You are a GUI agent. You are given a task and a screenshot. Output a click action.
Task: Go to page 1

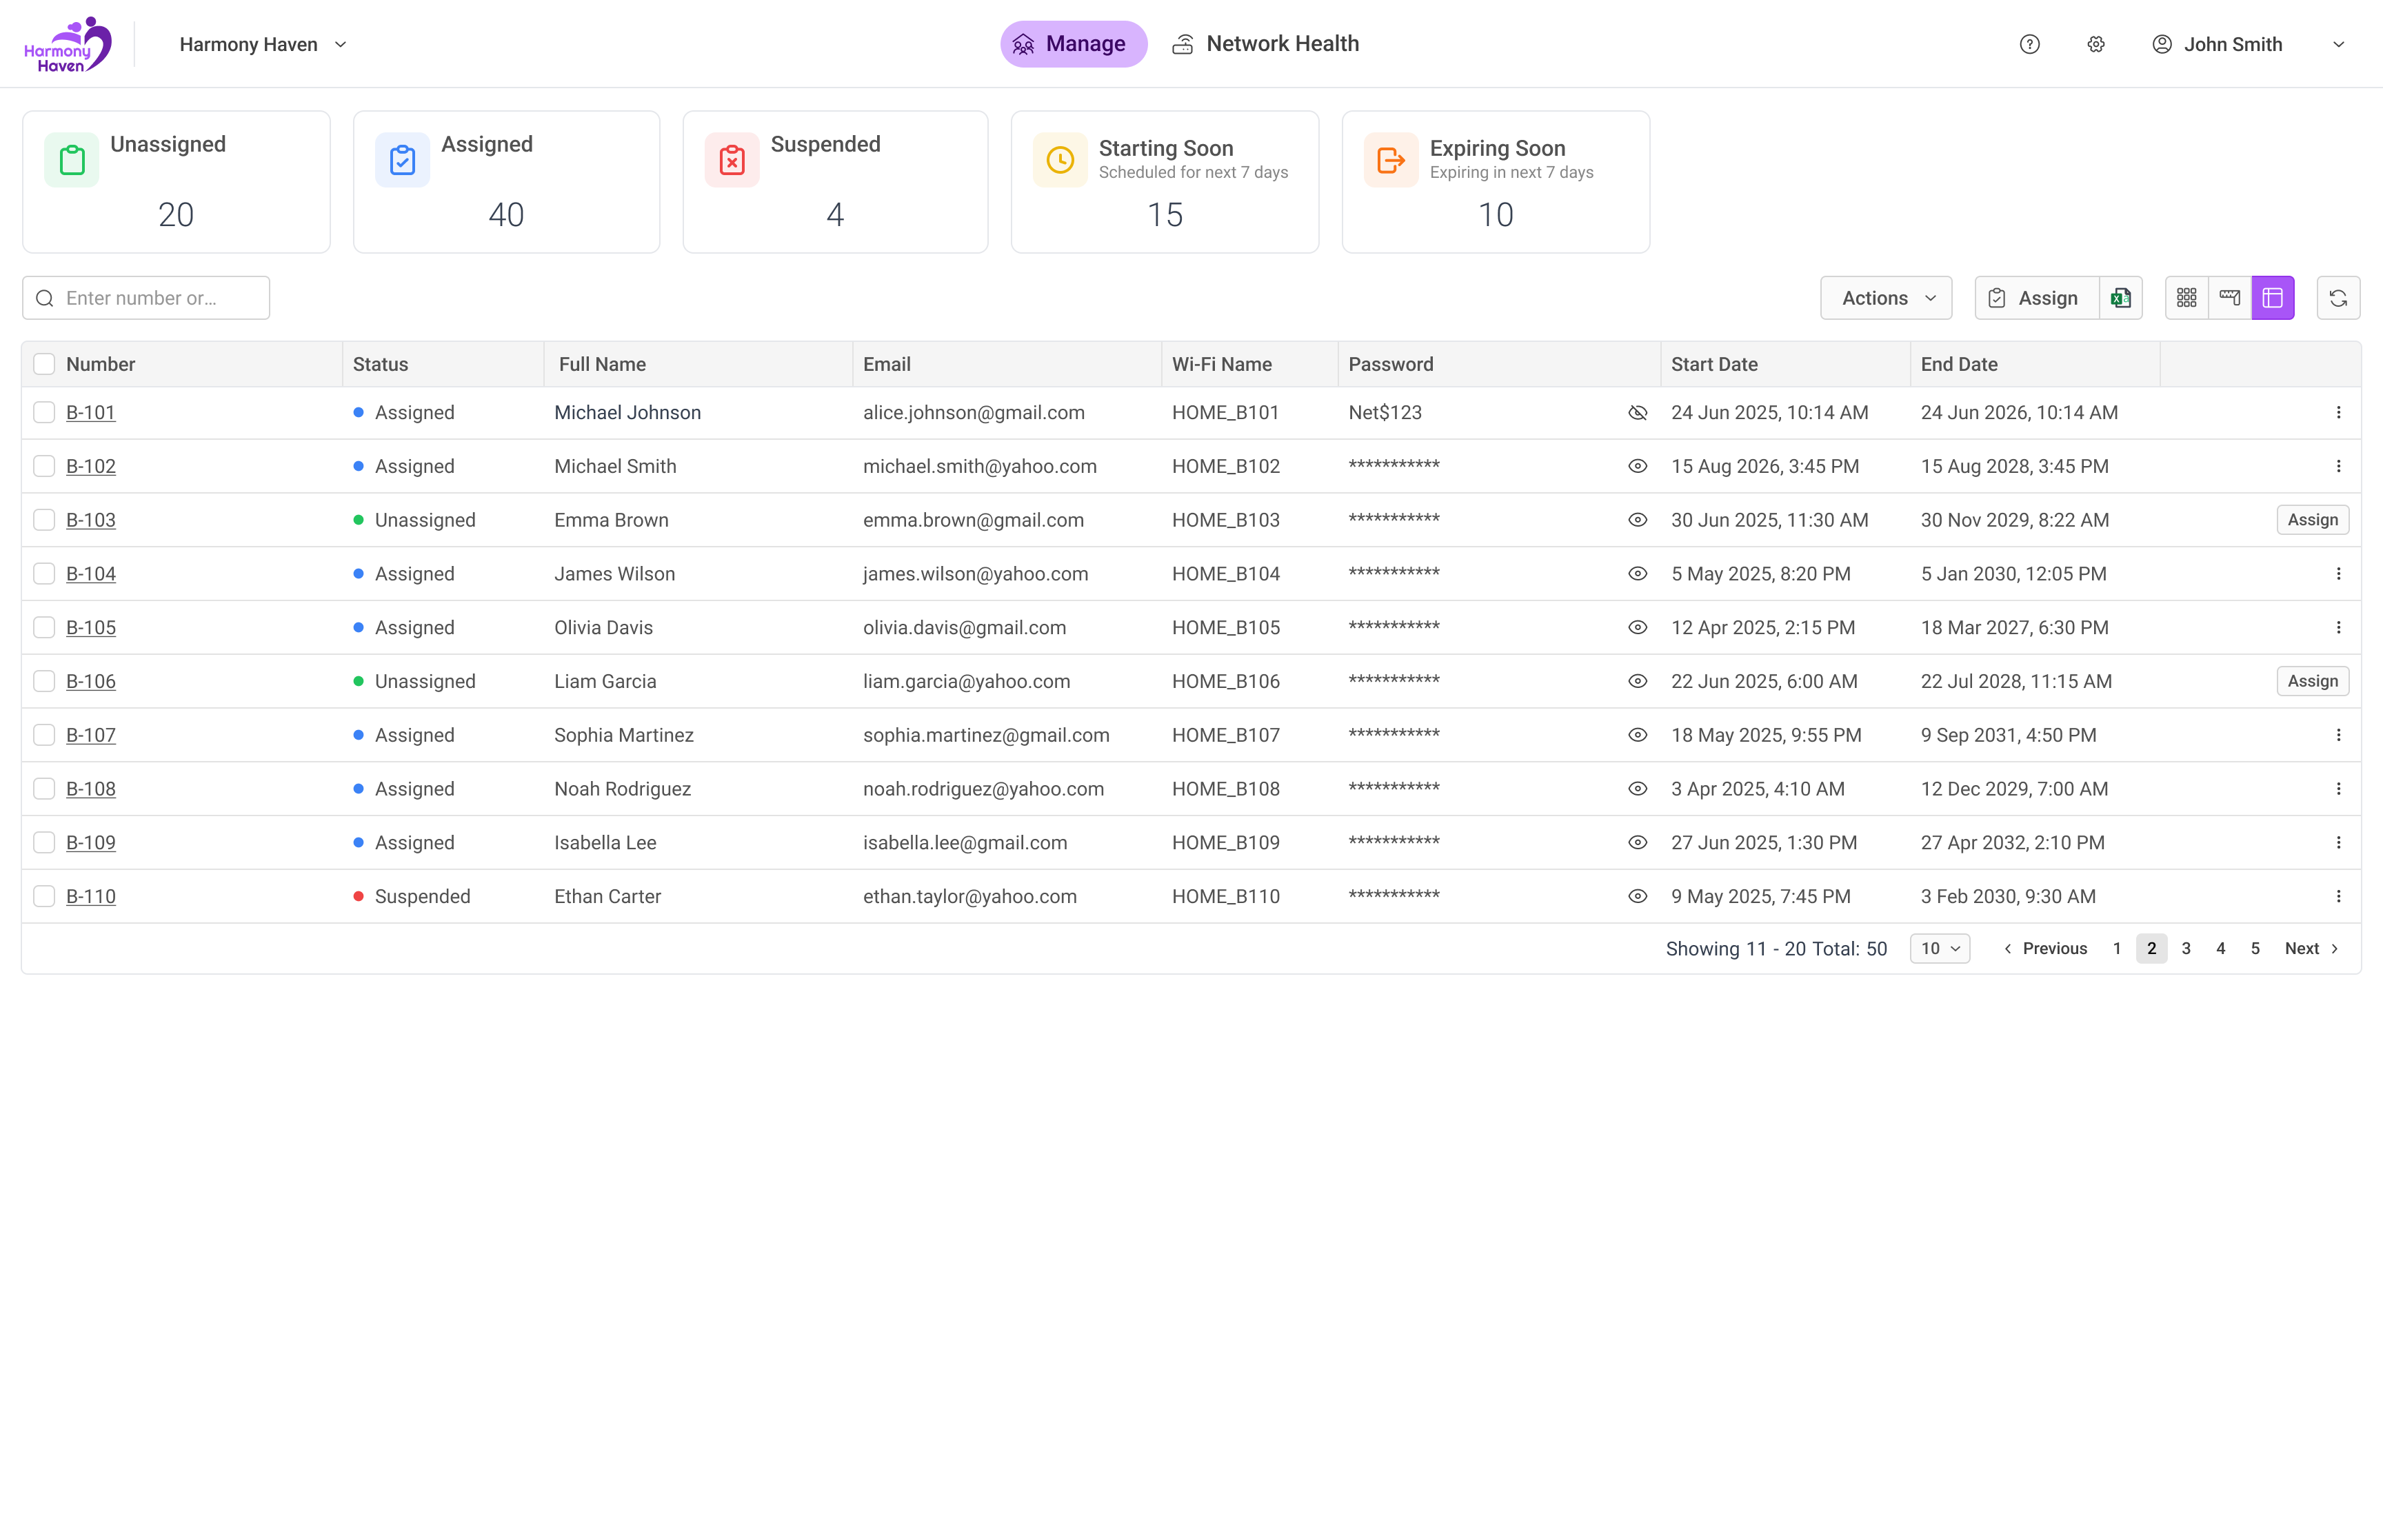pos(2116,949)
